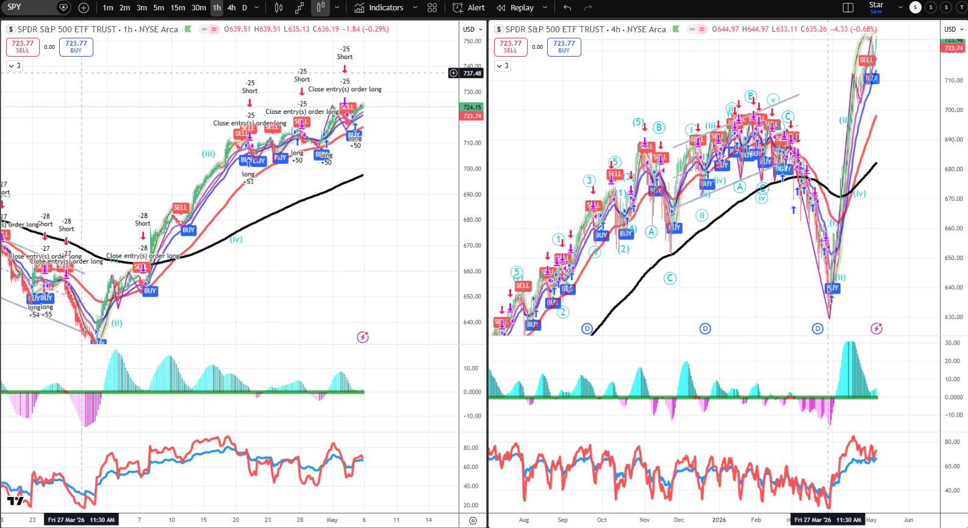Create an Alert with the clock icon

469,8
